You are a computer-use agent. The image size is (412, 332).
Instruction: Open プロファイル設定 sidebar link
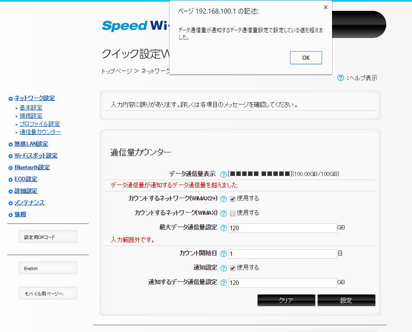coord(40,124)
